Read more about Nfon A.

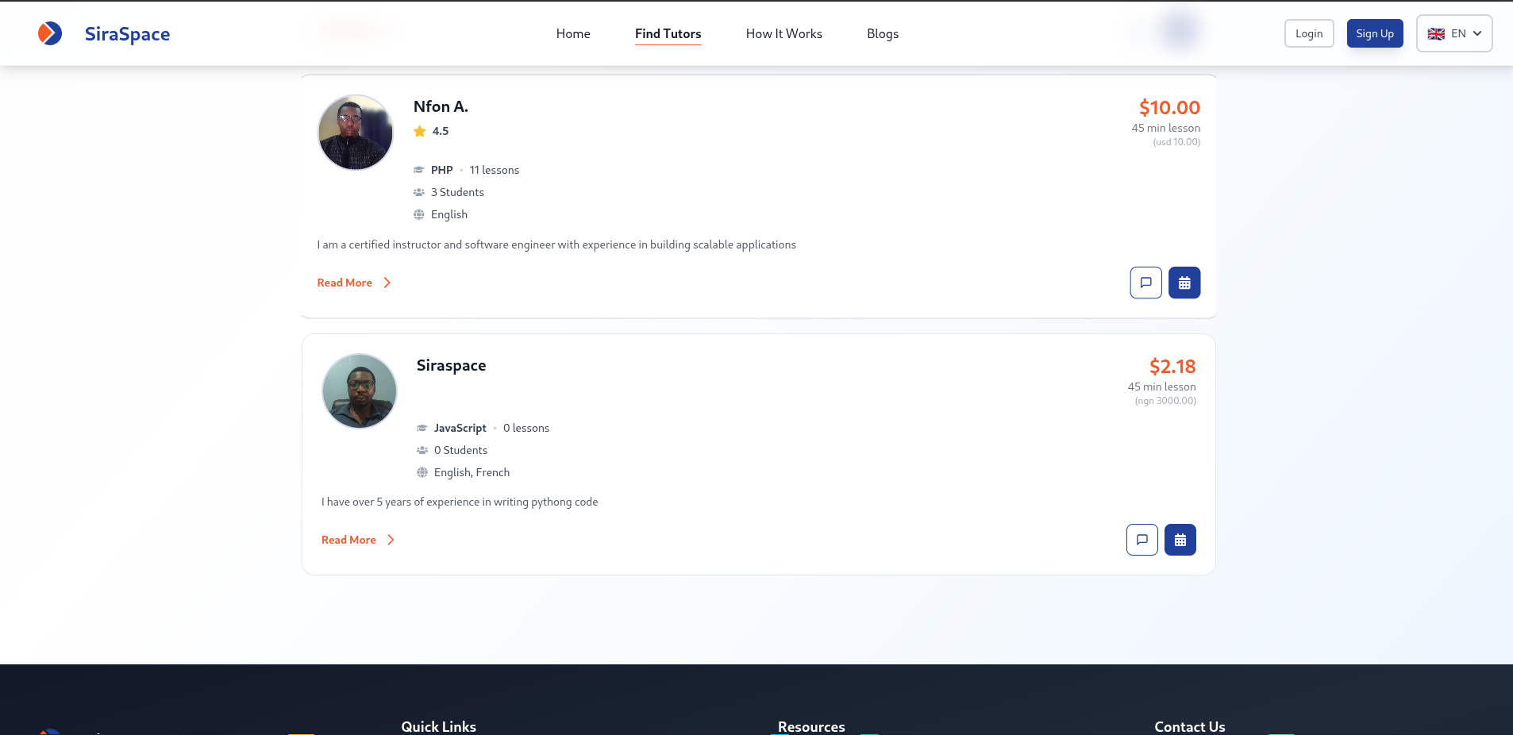click(345, 283)
